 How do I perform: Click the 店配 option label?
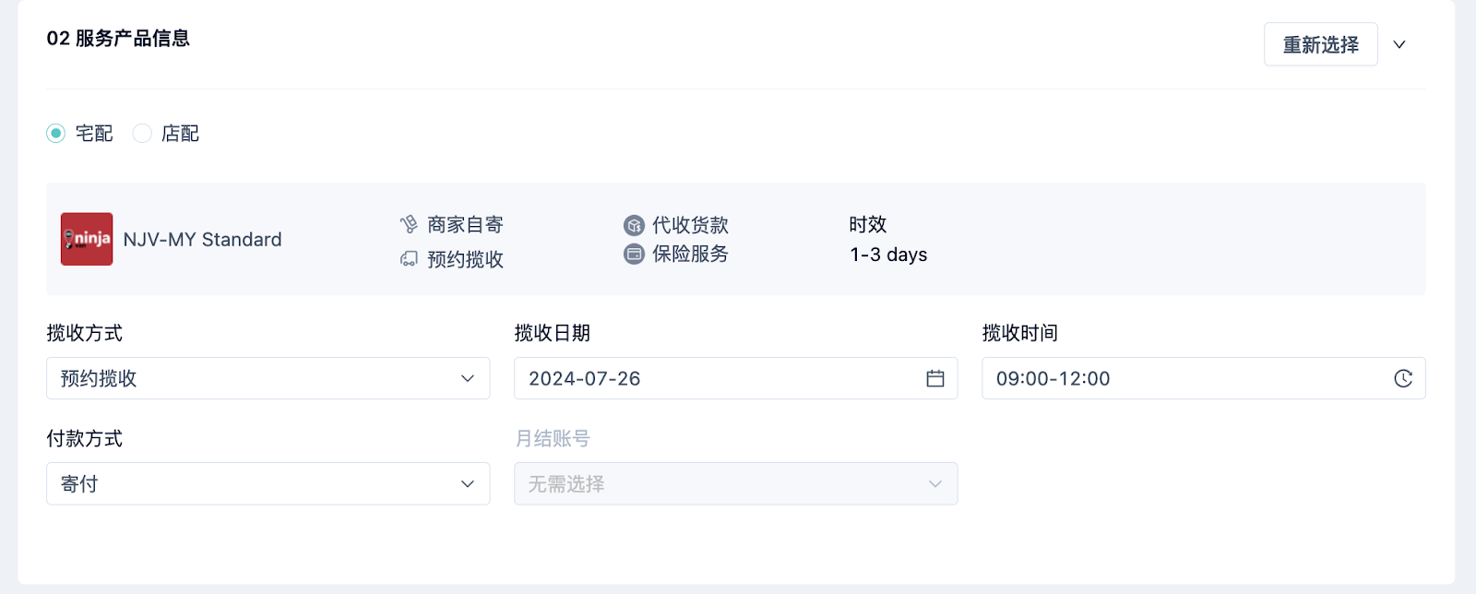180,134
